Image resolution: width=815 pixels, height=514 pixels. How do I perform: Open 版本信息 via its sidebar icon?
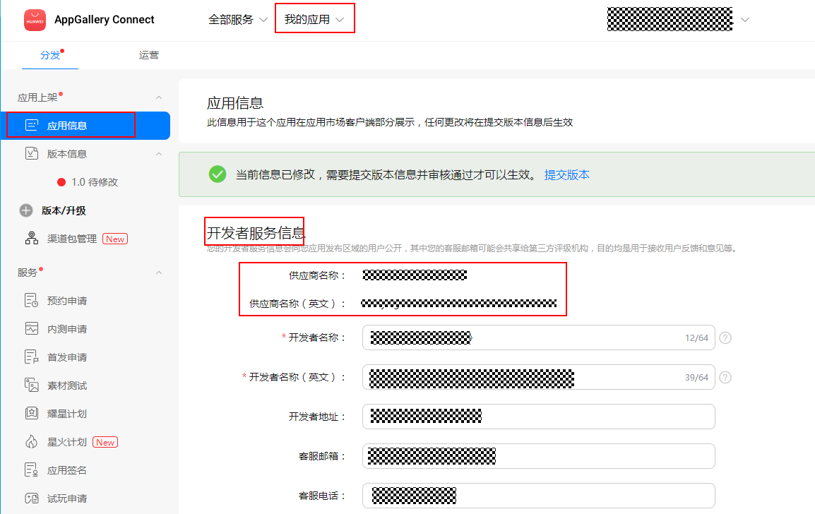[32, 154]
